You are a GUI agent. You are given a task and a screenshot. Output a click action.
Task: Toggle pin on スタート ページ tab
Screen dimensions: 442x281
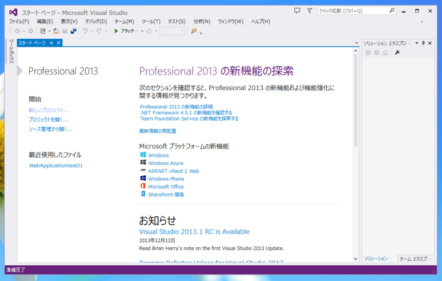(51, 43)
